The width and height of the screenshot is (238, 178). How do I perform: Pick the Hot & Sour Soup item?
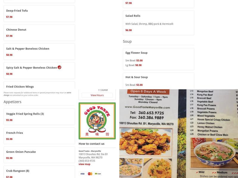coord(159,81)
